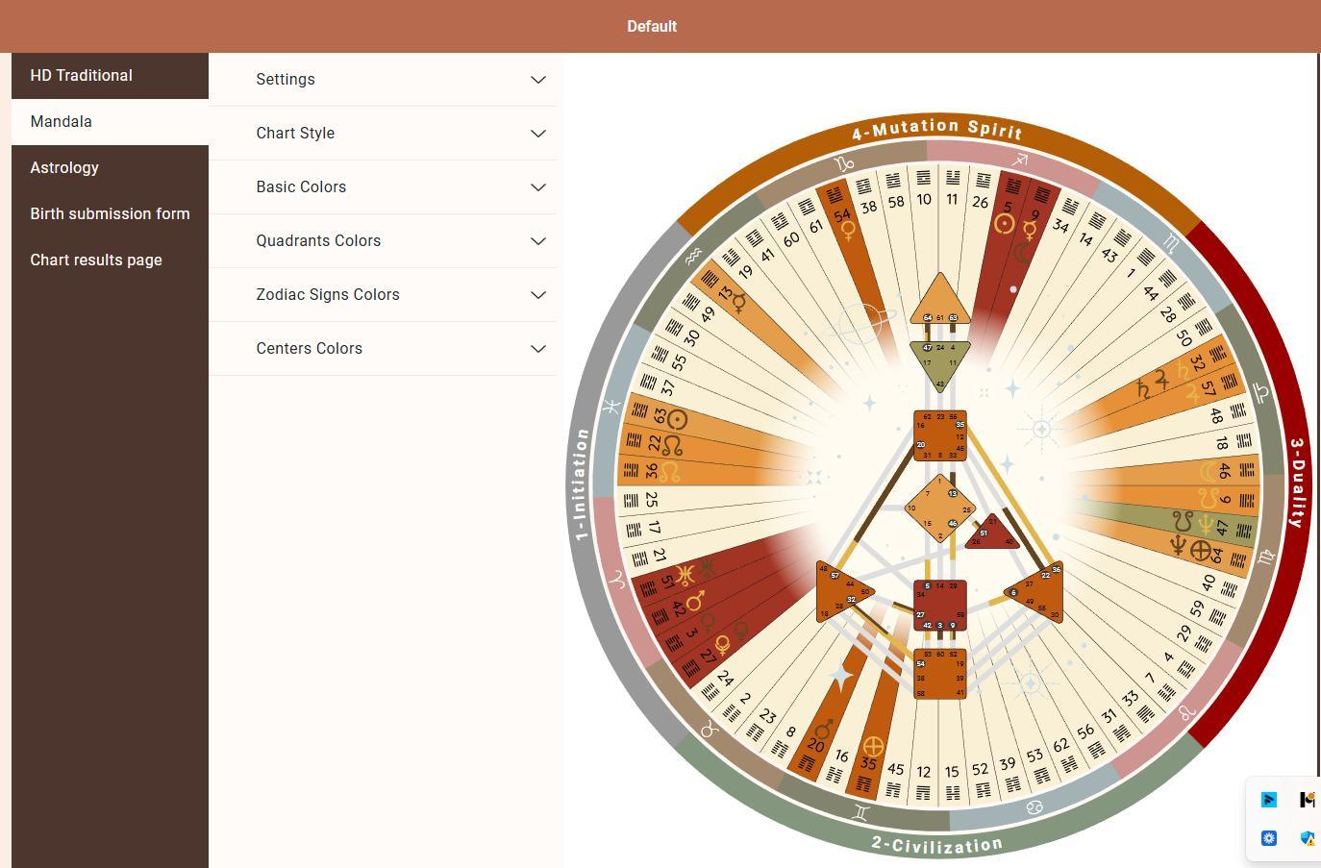This screenshot has width=1321, height=868.
Task: Click the Capricorn zodiac symbol on the mandala
Action: [x=845, y=164]
